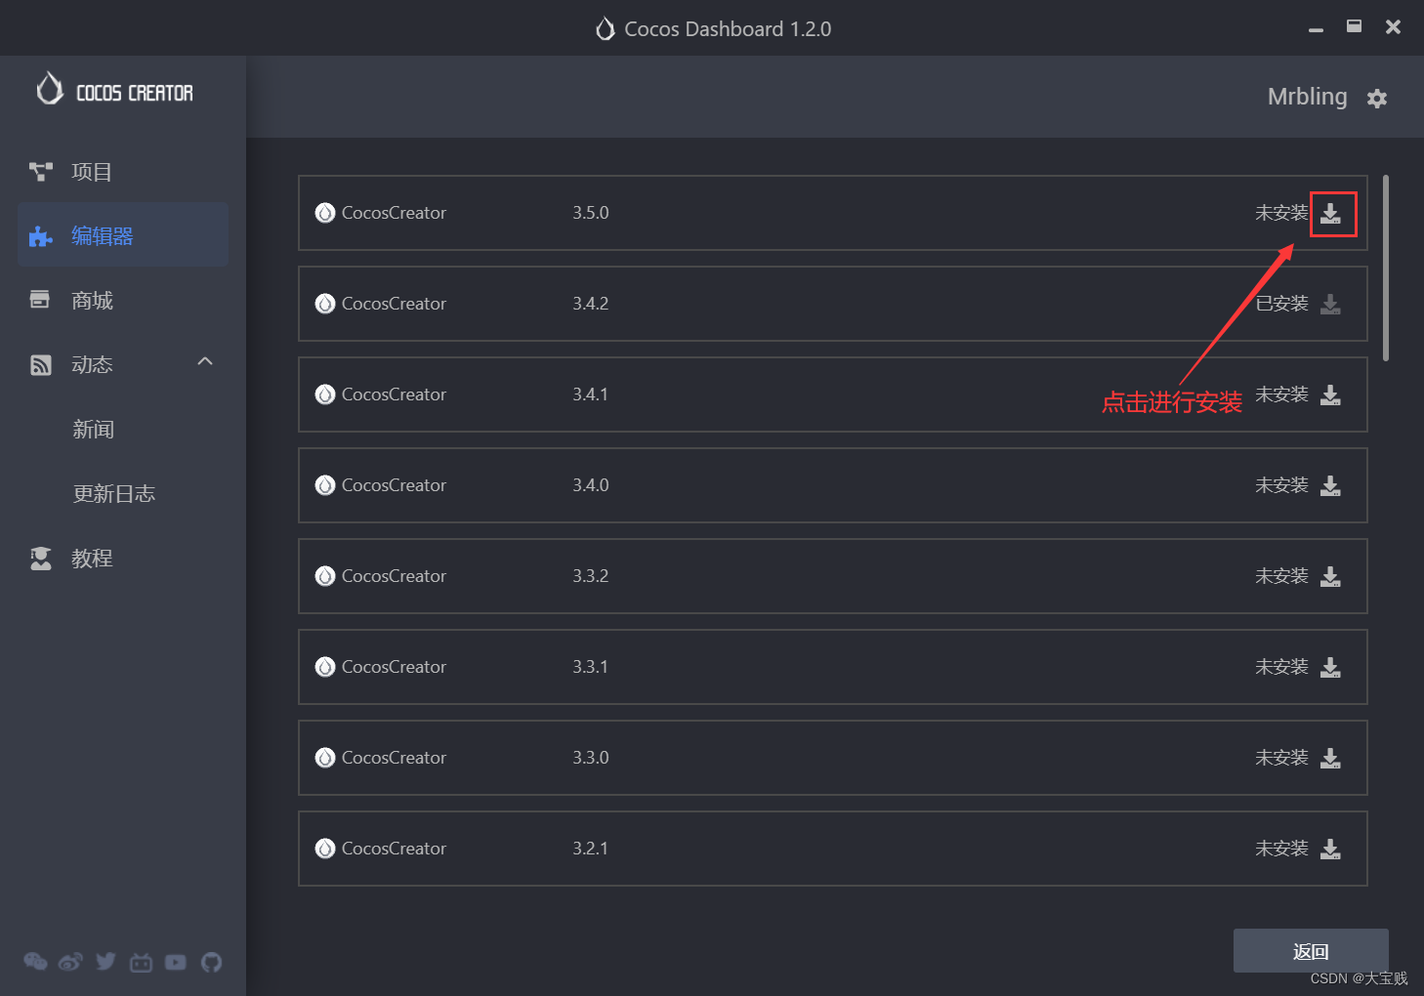Screen dimensions: 1424x996
Task: Open the WeChat icon in sidebar footer
Action: (35, 962)
